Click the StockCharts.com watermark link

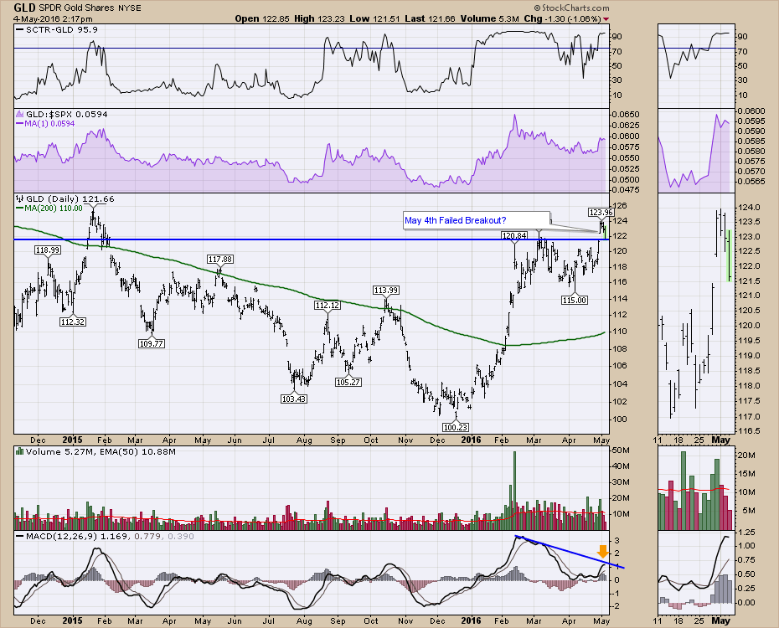coord(571,8)
